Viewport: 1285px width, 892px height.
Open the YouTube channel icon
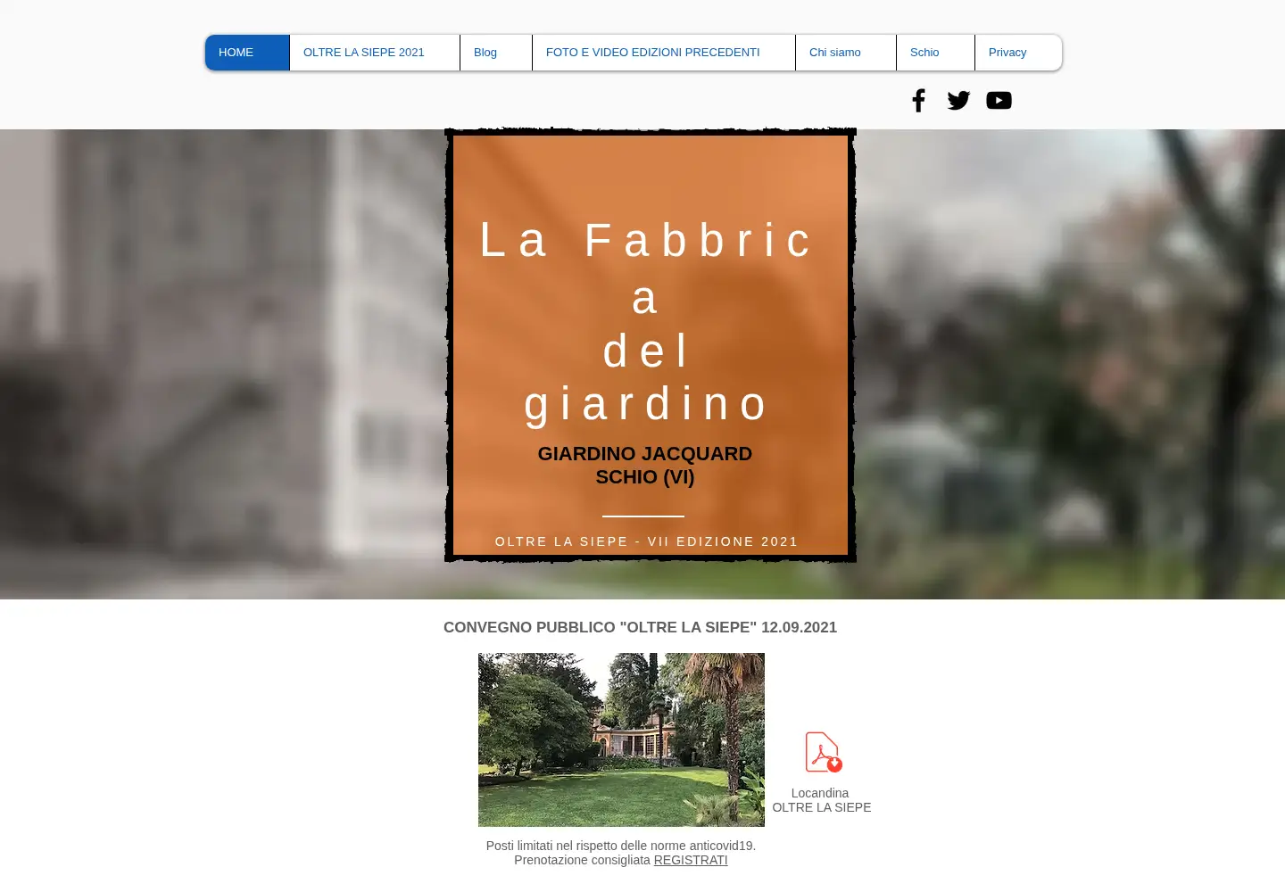(x=999, y=100)
